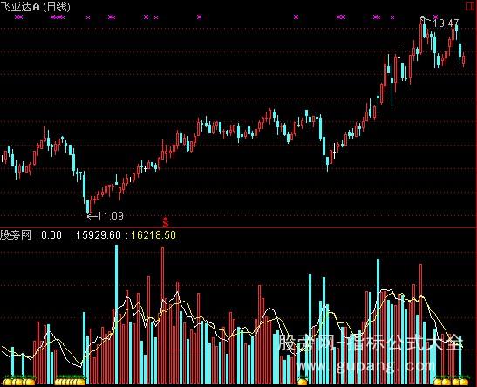Select the tallest cyan volume bar
This screenshot has height=387, width=477.
117,314
